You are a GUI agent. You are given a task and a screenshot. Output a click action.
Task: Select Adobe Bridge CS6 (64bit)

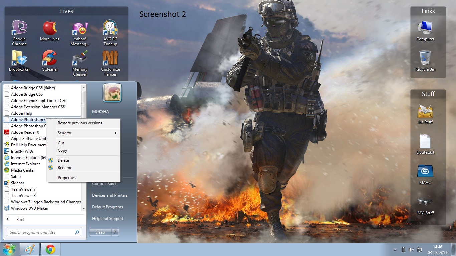[x=33, y=88]
